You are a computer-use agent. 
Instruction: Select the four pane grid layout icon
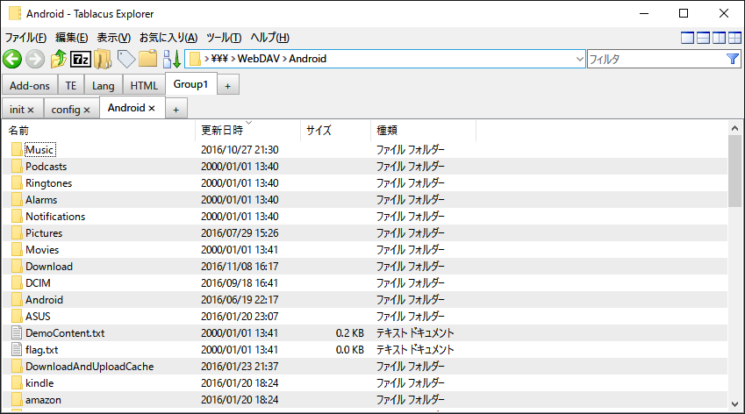[734, 38]
